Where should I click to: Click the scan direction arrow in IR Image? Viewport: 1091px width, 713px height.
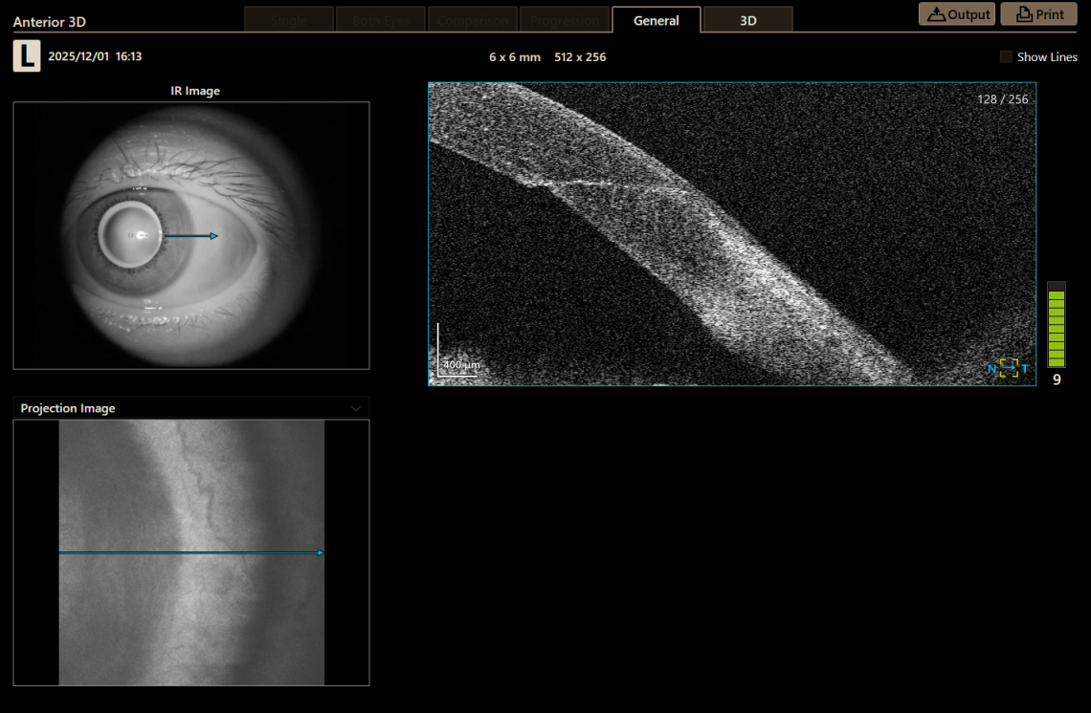point(191,235)
